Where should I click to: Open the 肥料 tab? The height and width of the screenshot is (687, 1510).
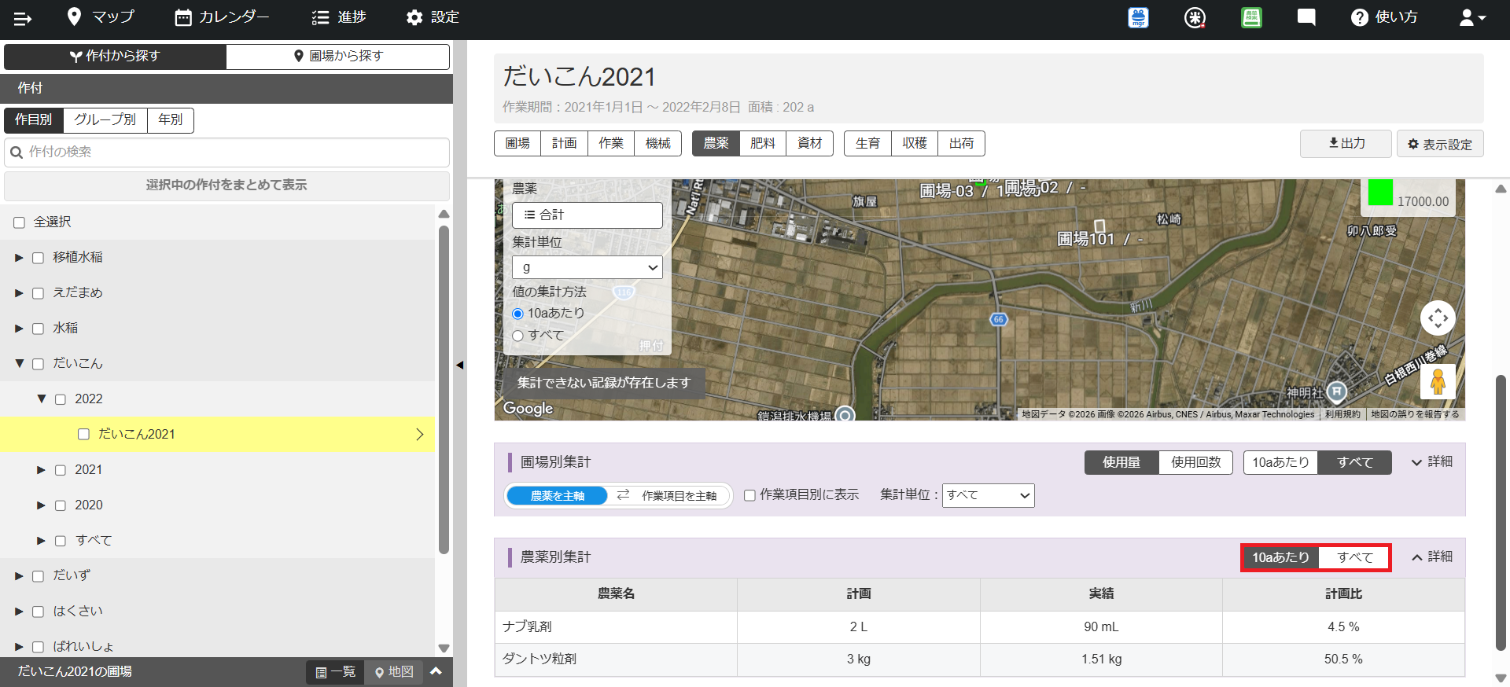(x=763, y=143)
